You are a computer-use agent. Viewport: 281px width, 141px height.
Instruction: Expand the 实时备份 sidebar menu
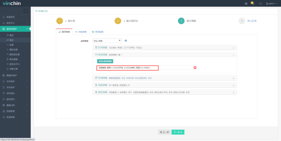[x=15, y=93]
